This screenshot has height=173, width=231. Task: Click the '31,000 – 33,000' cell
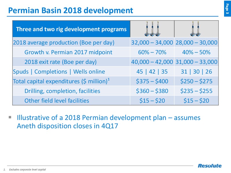point(196,62)
